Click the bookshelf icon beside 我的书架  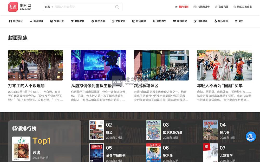coord(176,7)
